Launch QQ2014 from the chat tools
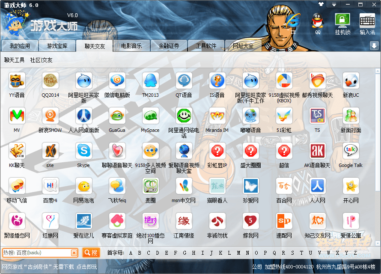 pyautogui.click(x=50, y=80)
